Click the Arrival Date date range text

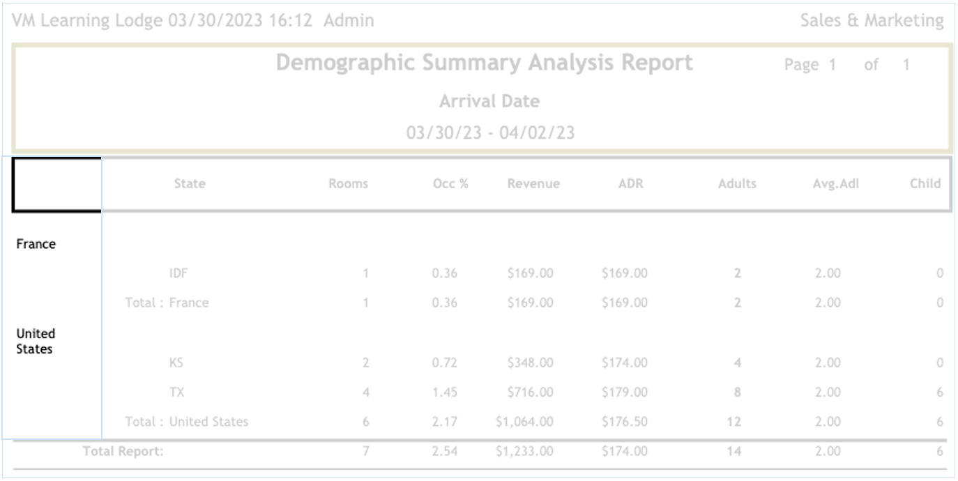(x=490, y=132)
